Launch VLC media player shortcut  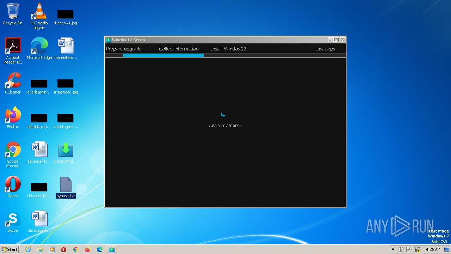[39, 16]
